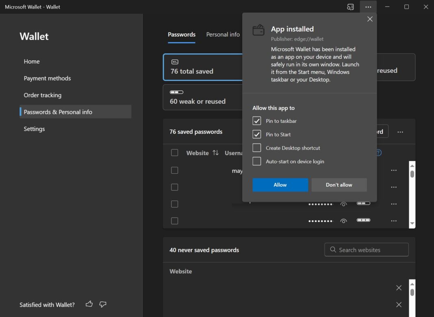Click the card icon on 76 total saved
This screenshot has height=317, width=434.
(x=175, y=62)
